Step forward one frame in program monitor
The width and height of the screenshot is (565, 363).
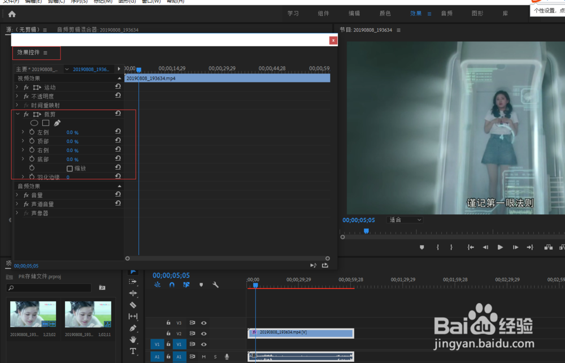515,247
